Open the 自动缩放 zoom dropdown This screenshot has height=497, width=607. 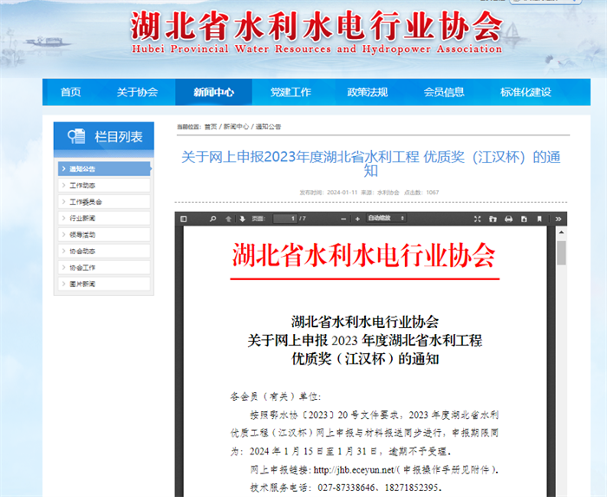386,219
